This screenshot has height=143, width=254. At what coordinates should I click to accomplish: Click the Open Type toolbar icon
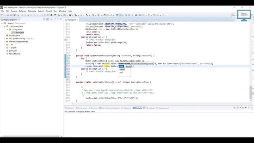pos(104,15)
